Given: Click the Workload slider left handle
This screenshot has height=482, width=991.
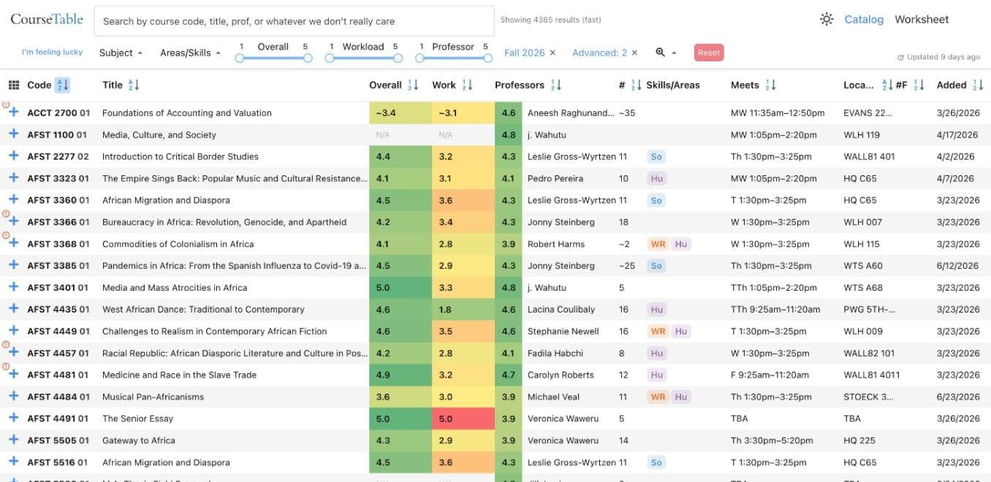Looking at the screenshot, I should click(x=330, y=58).
